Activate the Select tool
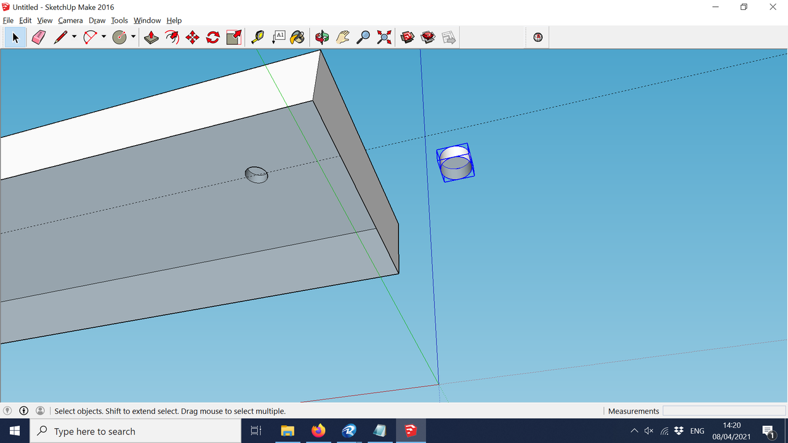The height and width of the screenshot is (443, 788). pyautogui.click(x=15, y=37)
